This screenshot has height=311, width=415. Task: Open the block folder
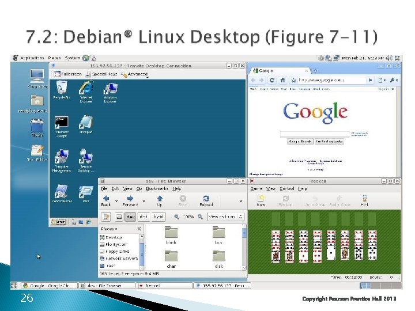coord(171,236)
